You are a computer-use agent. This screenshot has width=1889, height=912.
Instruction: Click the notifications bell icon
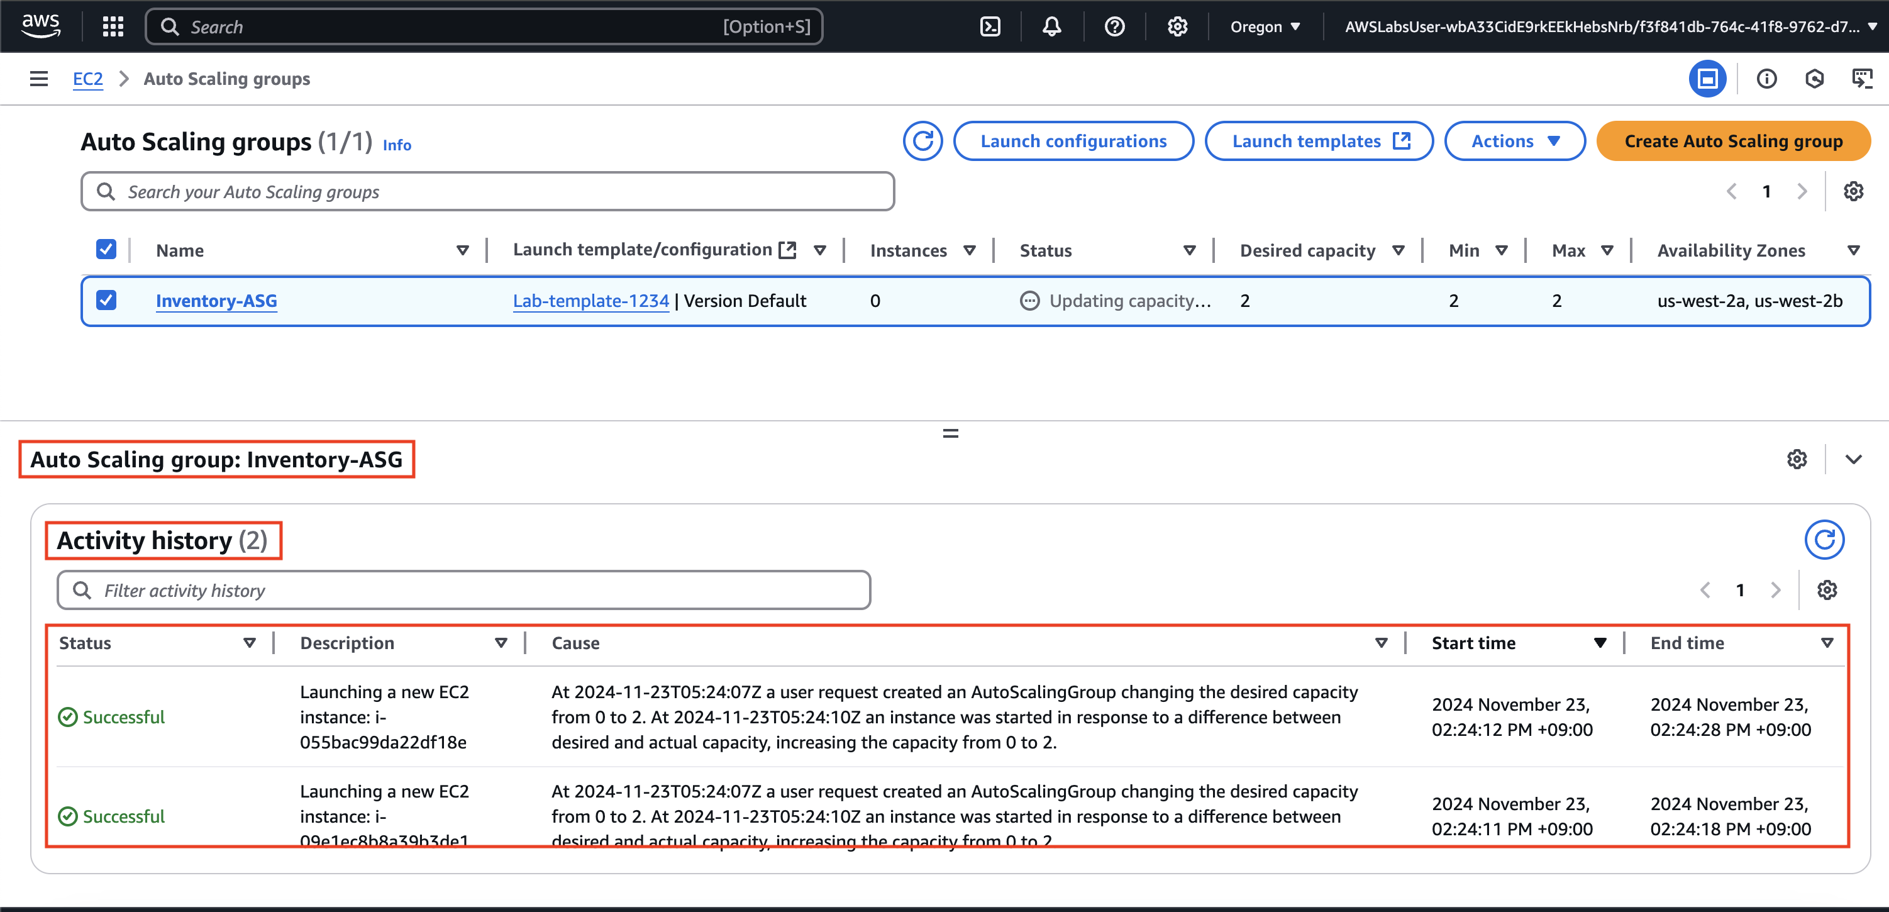click(x=1051, y=27)
